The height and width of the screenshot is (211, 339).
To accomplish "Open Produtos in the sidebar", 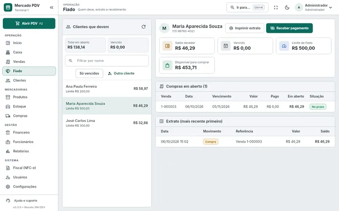I will (x=29, y=97).
